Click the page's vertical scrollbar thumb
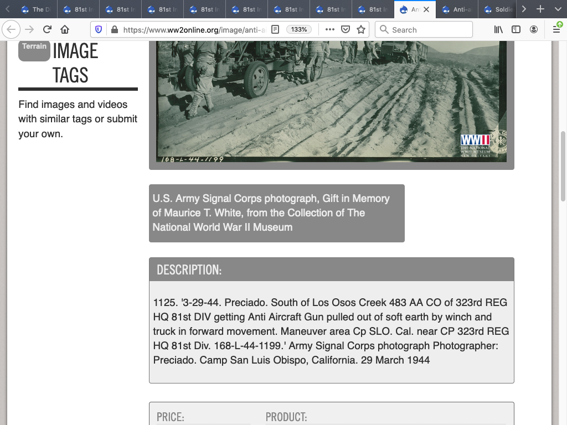The height and width of the screenshot is (425, 567). [563, 166]
